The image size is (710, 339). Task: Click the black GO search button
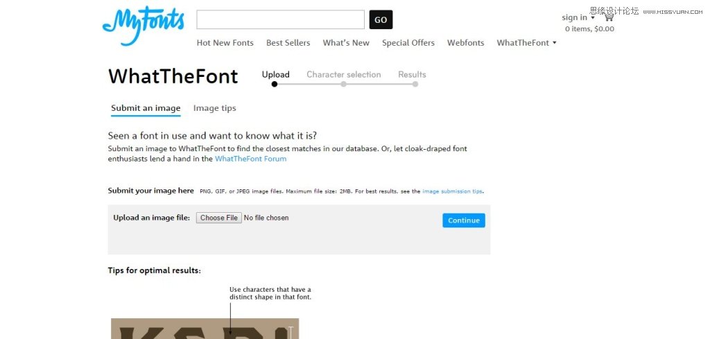pyautogui.click(x=381, y=19)
